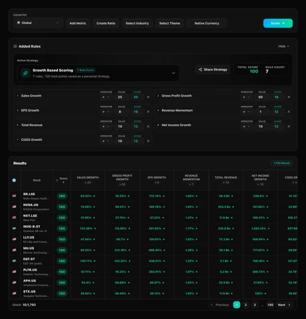Go to next page with Next arrow
The image size is (306, 319).
[x=289, y=305]
